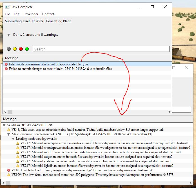Close the Task Complete window
This screenshot has height=188, width=196.
point(165,7)
